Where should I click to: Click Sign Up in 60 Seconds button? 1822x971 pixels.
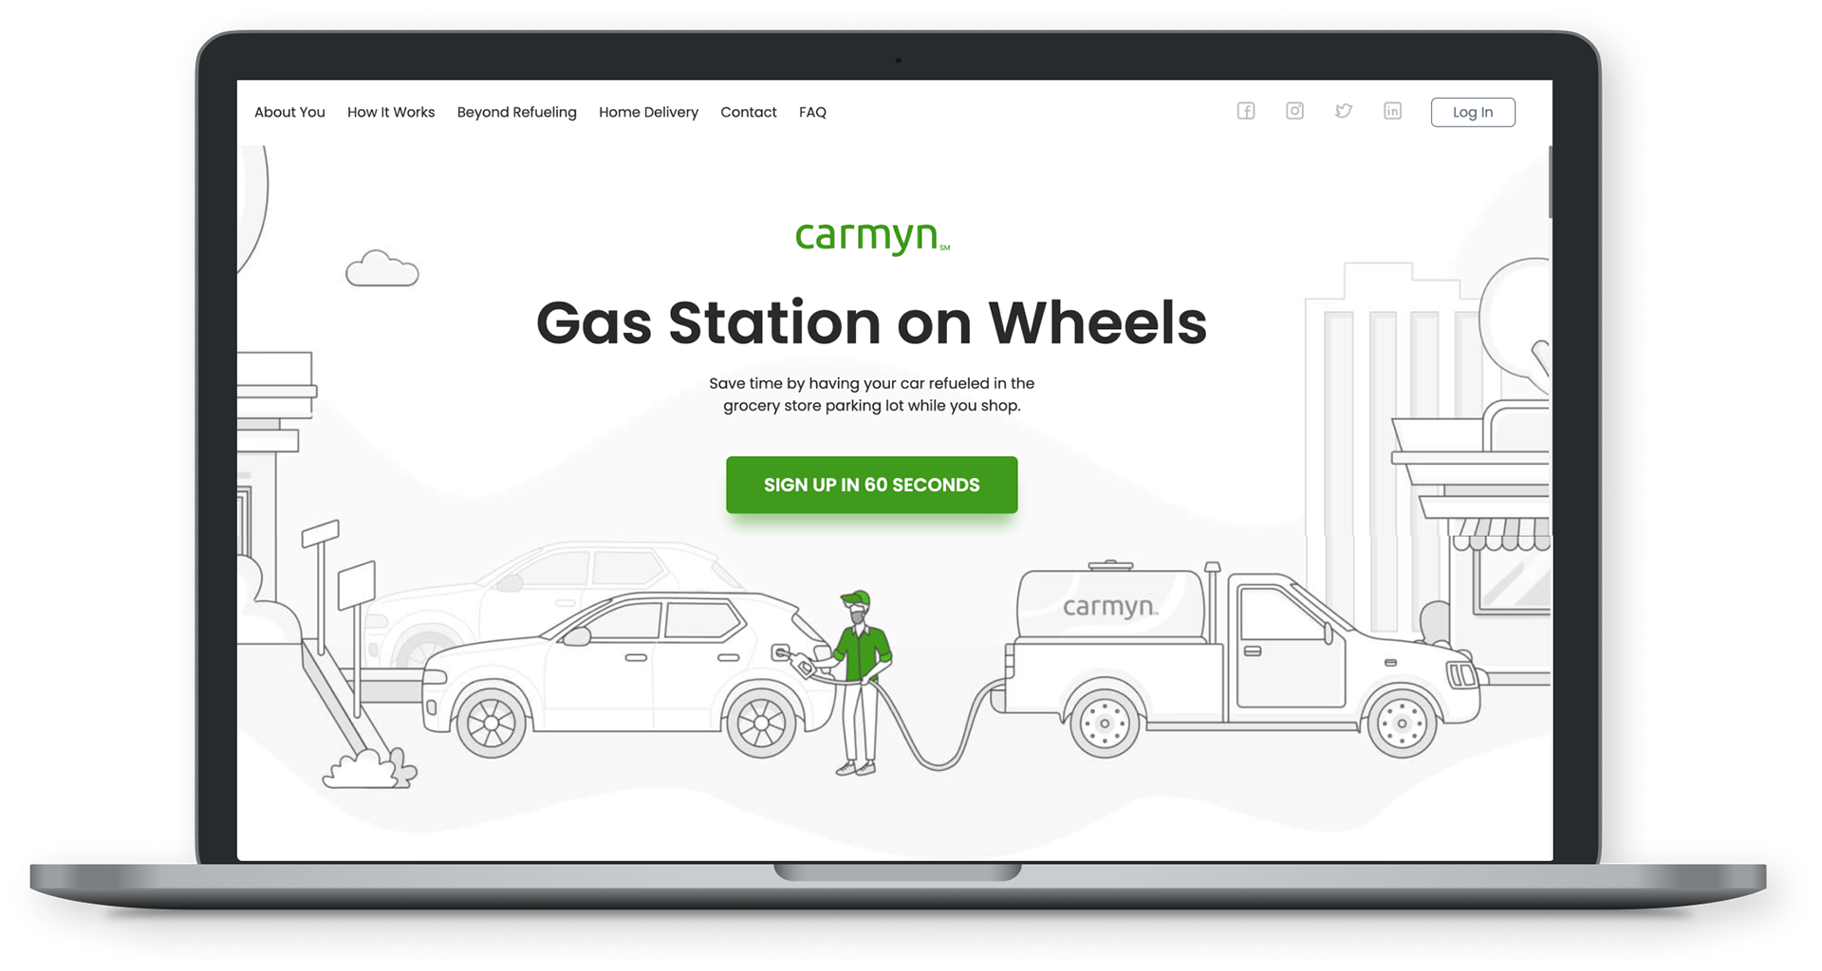pos(872,485)
